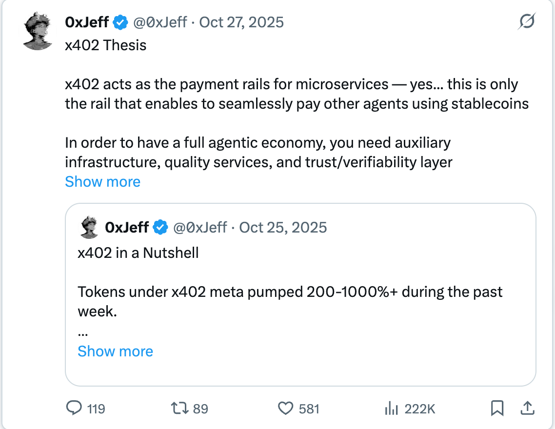Screen dimensions: 555x429
Task: Open the Oct 27, 2025 timestamp
Action: pos(241,22)
